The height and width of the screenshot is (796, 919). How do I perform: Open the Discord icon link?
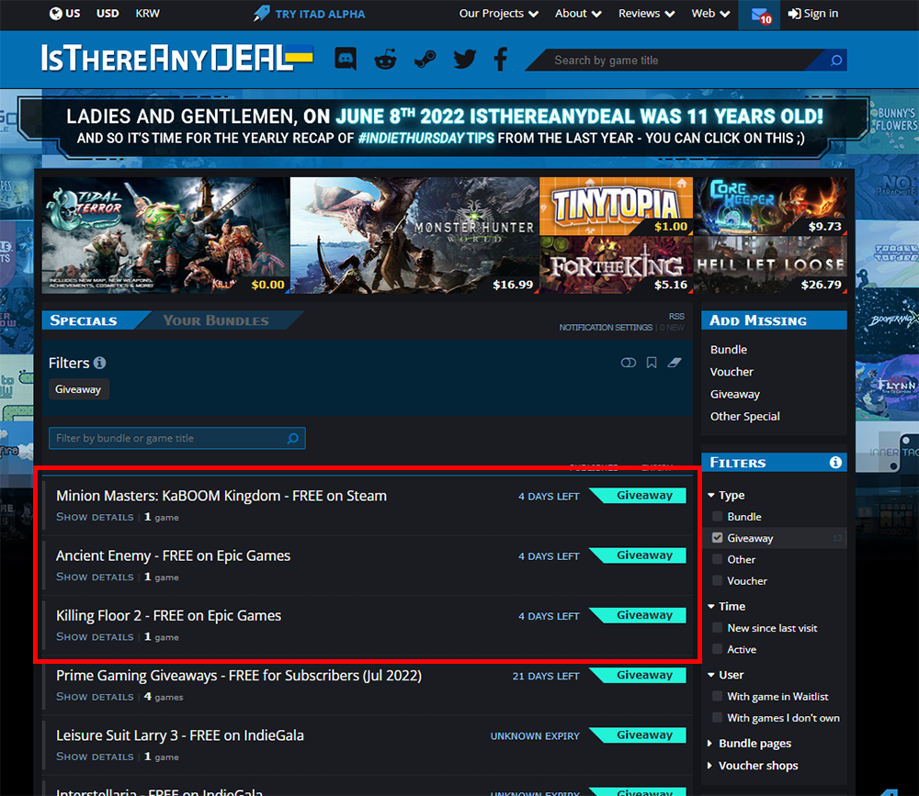pos(346,59)
